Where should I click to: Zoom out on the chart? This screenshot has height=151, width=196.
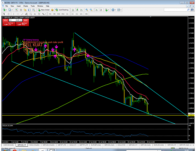[91, 10]
